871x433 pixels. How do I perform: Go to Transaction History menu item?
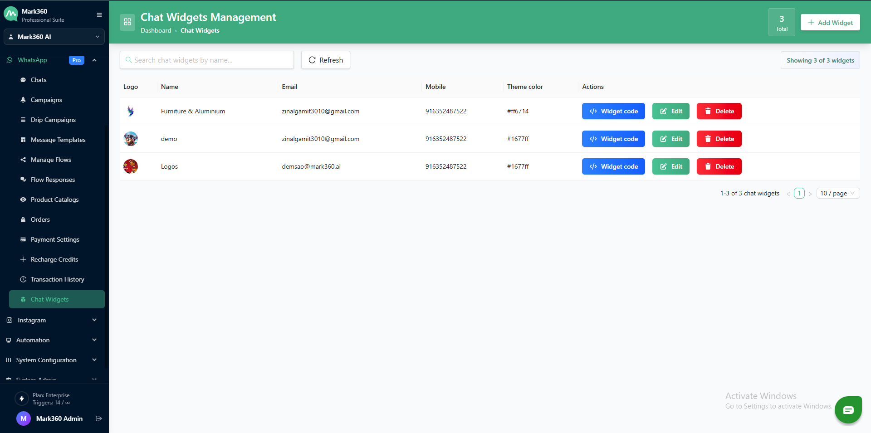point(57,279)
